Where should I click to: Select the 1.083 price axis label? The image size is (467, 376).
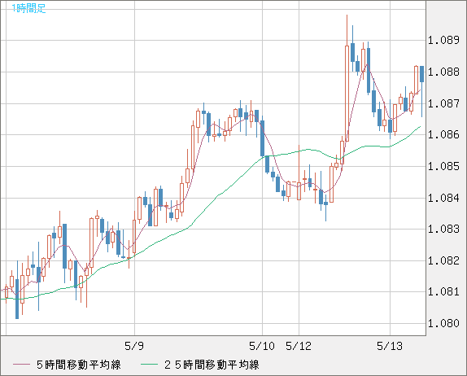(443, 230)
